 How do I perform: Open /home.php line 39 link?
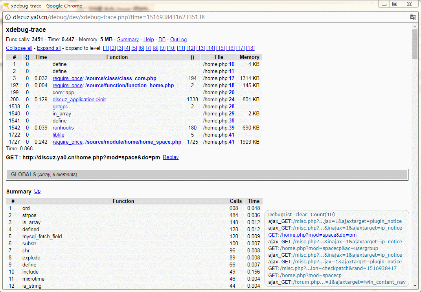232,128
